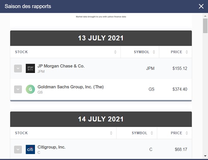
Task: Click the JPMC & Co. logo
Action: pos(31,68)
